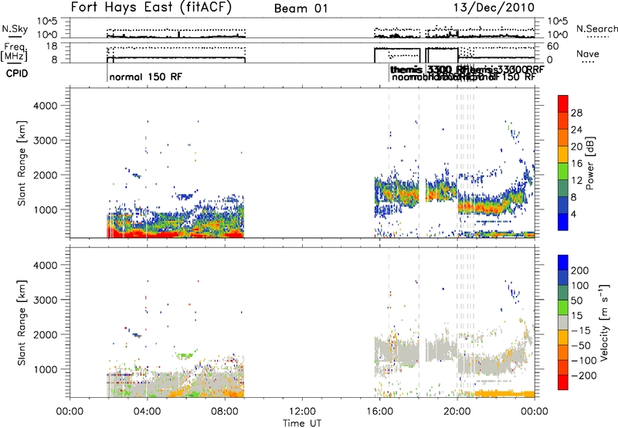Click the "3000" tick label on the velocity panel
618x428 pixels.
pyautogui.click(x=46, y=300)
